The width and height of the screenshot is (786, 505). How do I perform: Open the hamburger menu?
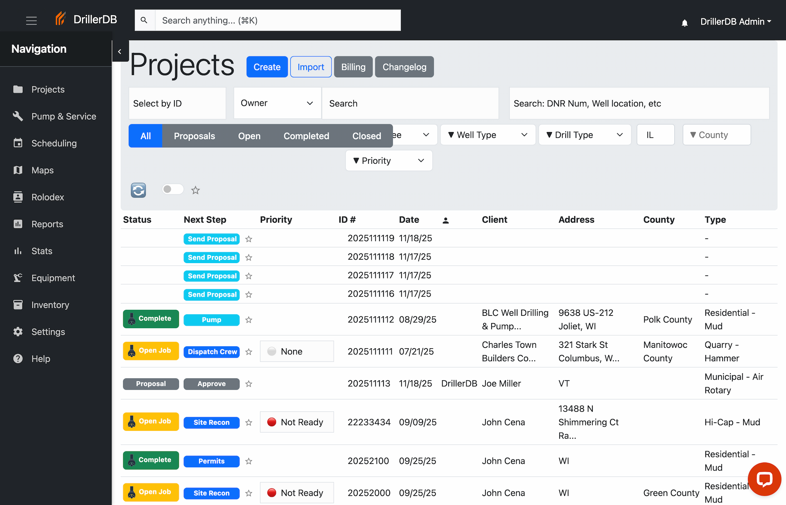[32, 20]
